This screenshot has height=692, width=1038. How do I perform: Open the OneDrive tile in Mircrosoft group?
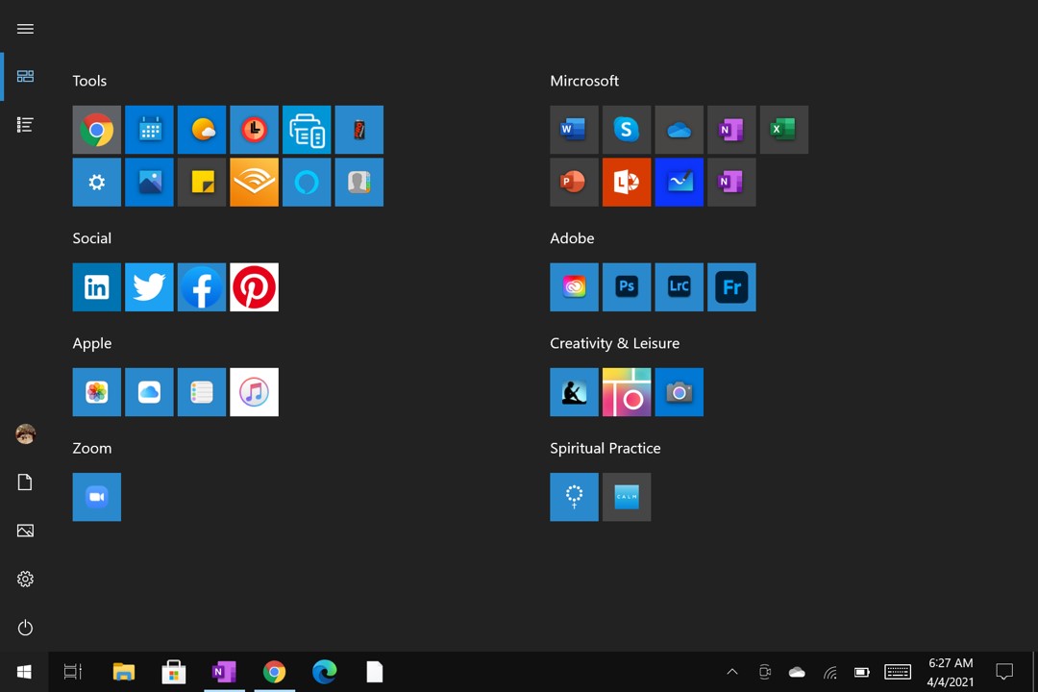point(680,130)
